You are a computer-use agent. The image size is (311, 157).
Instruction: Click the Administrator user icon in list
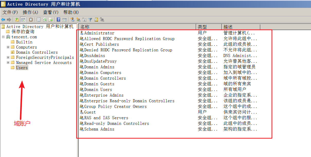82,33
